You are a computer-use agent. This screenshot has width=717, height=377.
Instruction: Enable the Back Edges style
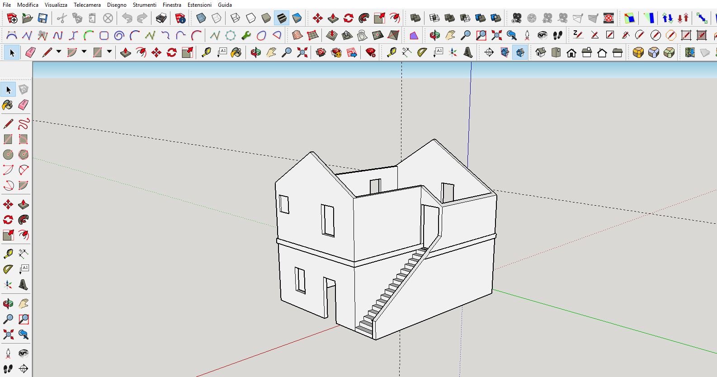(217, 18)
